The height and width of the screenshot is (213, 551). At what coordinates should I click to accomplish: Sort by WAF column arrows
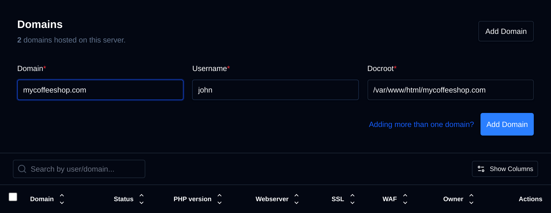pos(405,199)
